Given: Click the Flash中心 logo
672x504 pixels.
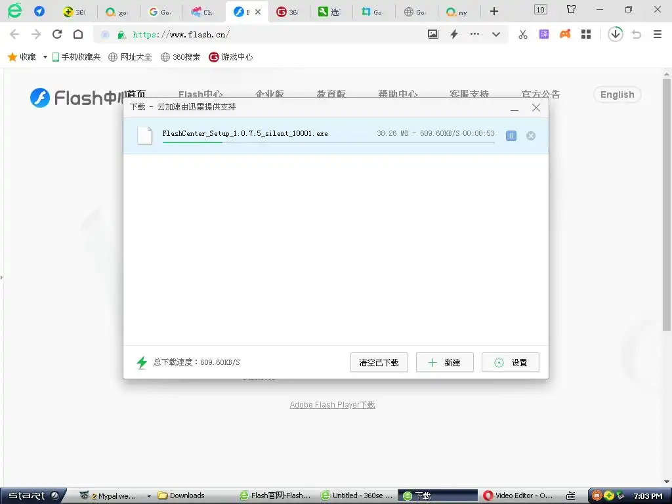Looking at the screenshot, I should pyautogui.click(x=77, y=98).
